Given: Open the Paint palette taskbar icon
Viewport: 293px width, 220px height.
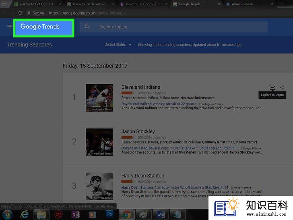Looking at the screenshot, I should 143,215.
